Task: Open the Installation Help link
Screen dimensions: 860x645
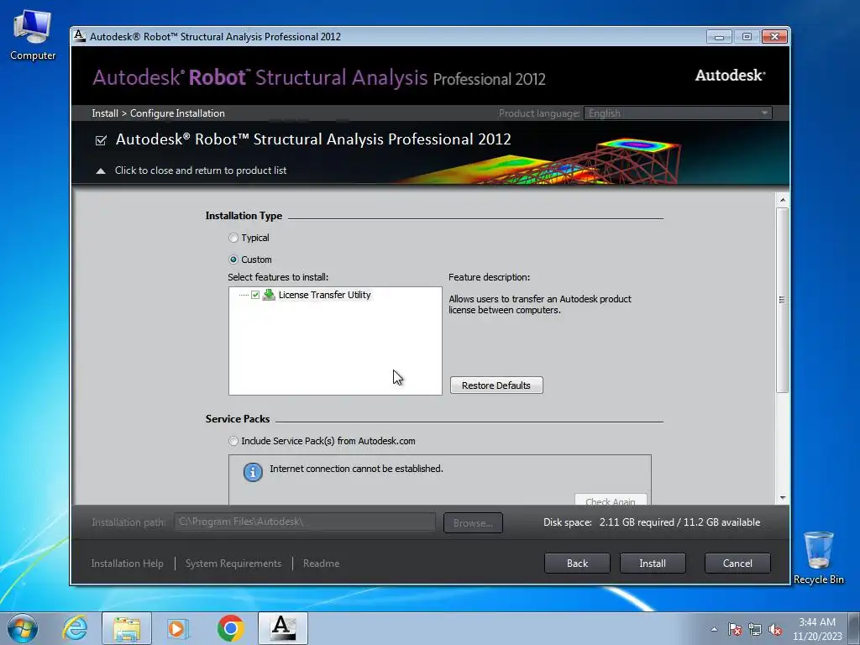Action: point(128,564)
